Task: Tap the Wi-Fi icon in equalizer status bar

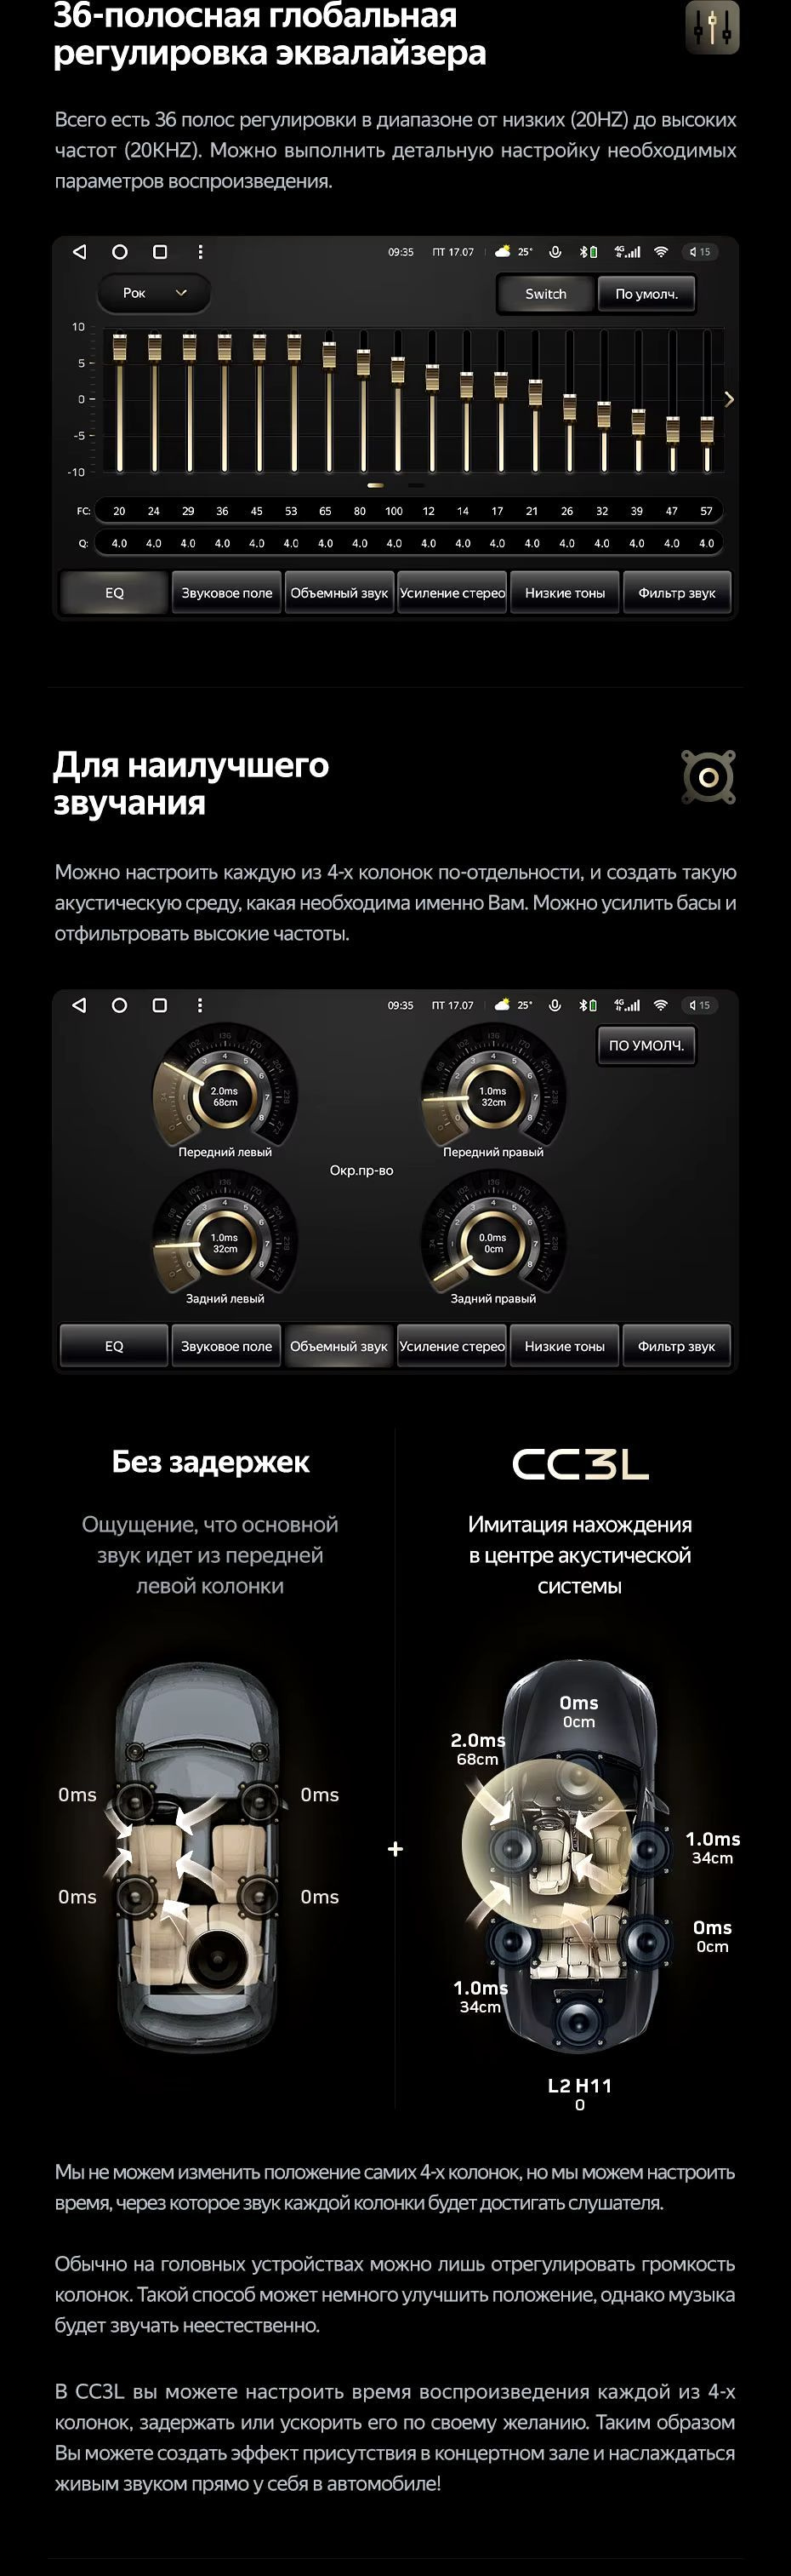Action: (x=660, y=252)
